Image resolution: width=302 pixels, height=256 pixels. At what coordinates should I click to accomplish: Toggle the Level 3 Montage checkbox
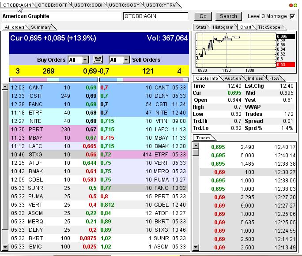click(292, 16)
